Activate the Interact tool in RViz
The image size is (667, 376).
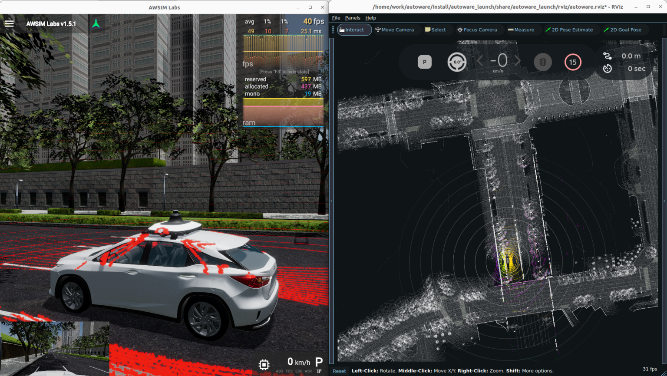(x=354, y=30)
